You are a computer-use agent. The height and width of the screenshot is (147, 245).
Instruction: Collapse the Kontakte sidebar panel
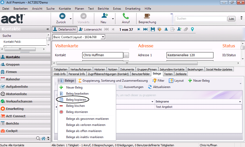[x=48, y=29]
